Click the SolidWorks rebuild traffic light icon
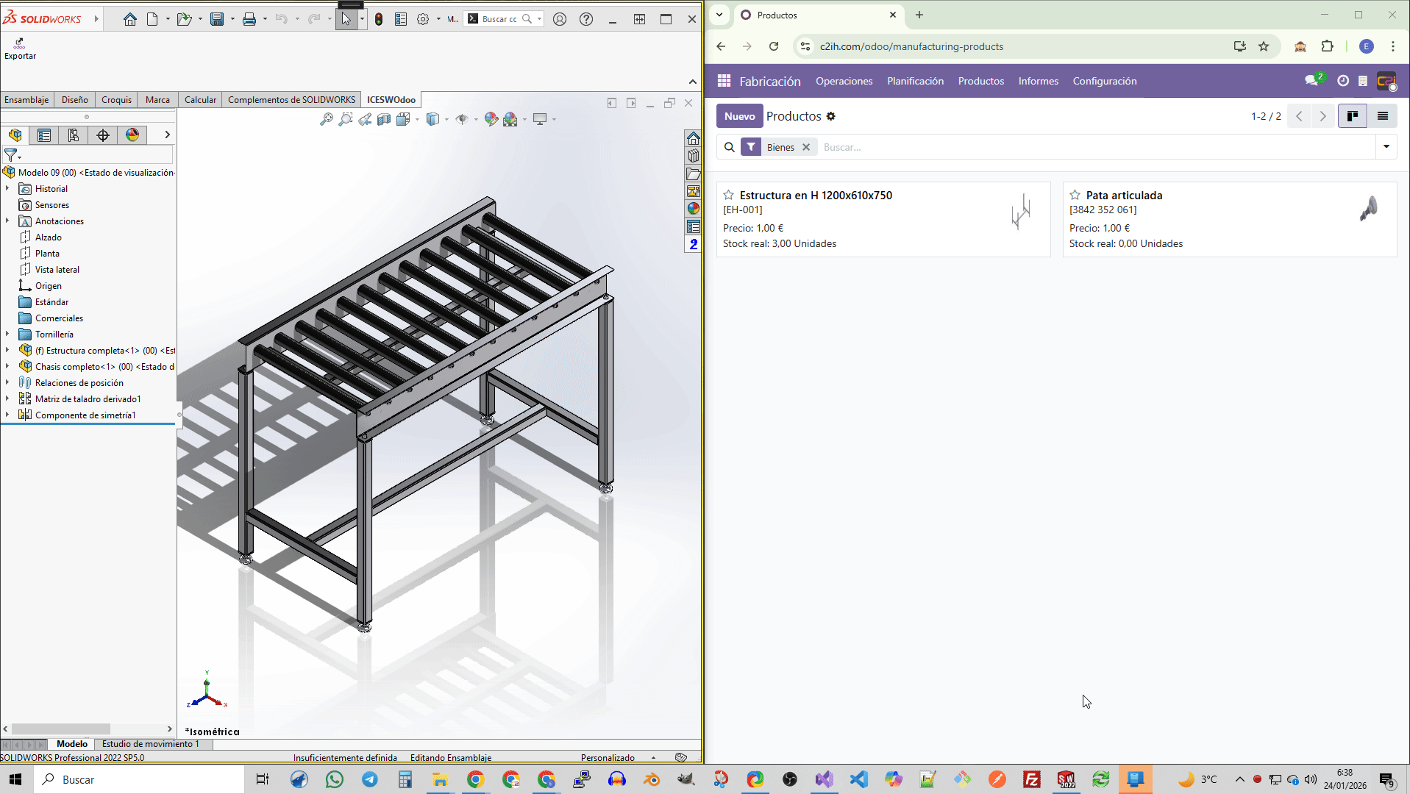The image size is (1410, 794). point(378,19)
